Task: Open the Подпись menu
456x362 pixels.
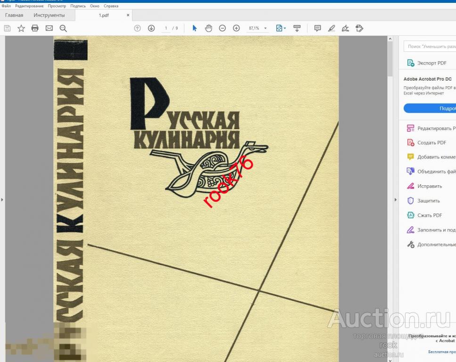Action: click(x=78, y=6)
